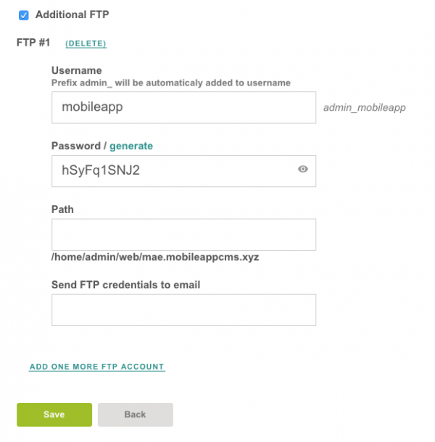Toggle the password visibility eye icon
The image size is (435, 442).
303,169
